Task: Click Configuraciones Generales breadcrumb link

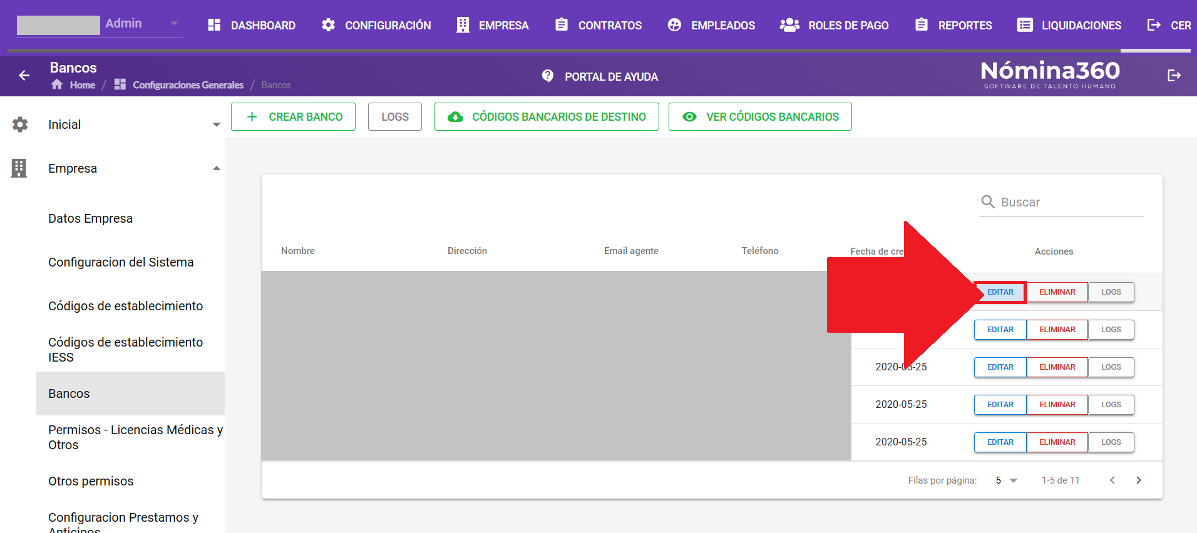Action: coord(188,85)
